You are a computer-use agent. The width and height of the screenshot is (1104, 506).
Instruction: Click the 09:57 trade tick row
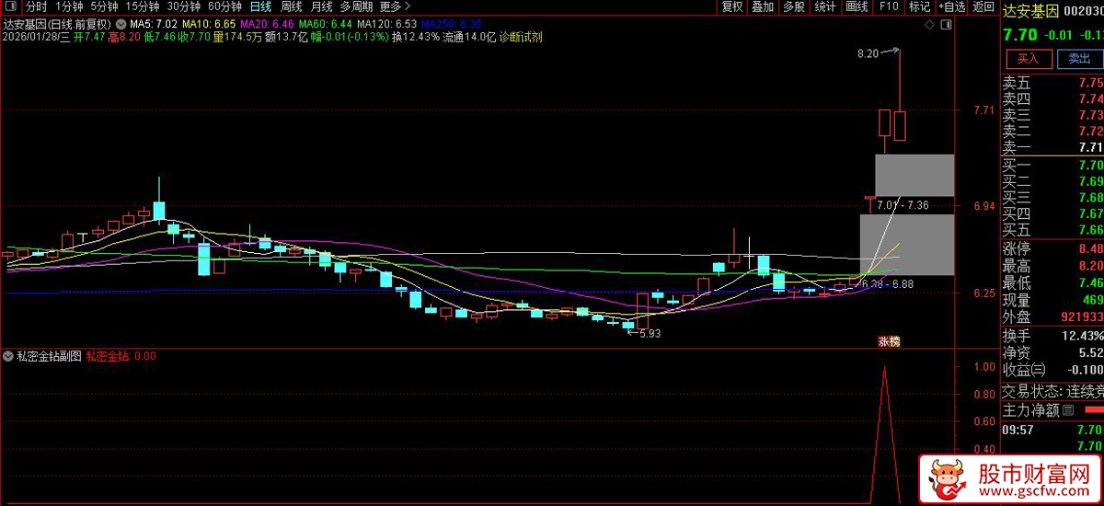1052,429
